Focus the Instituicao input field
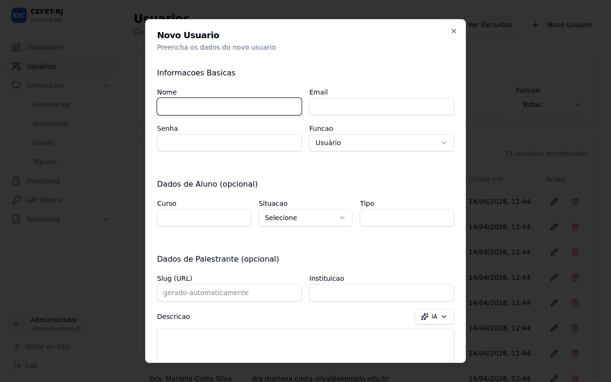Screen dimensions: 611x382 pos(381,293)
